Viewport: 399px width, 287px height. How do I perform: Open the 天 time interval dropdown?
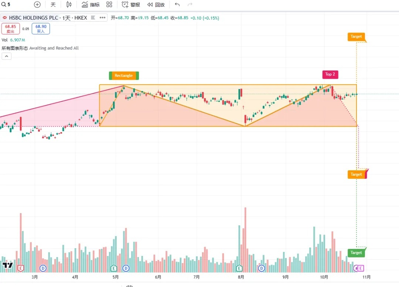point(53,5)
